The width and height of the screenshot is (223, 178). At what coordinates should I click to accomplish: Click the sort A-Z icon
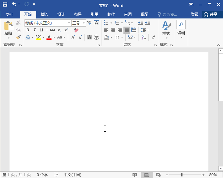144,37
